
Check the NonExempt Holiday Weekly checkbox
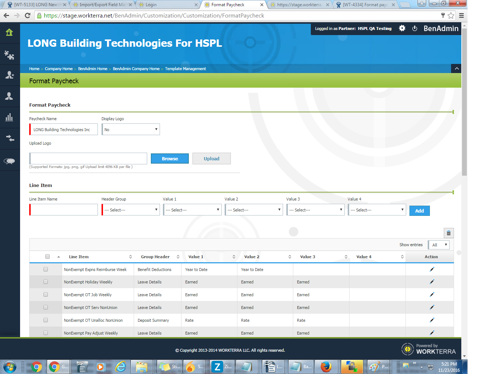pos(46,282)
